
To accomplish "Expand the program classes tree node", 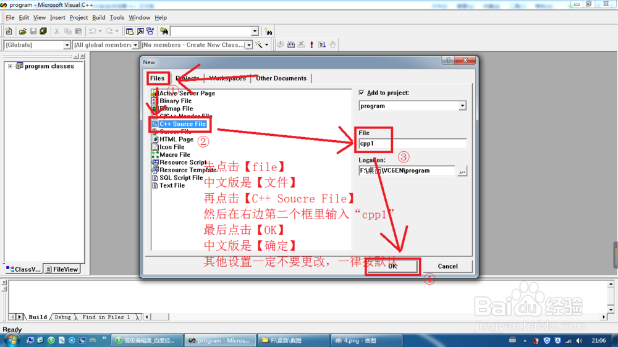I will coord(11,66).
